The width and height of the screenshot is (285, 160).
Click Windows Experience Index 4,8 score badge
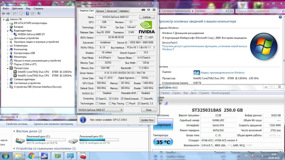196,73
